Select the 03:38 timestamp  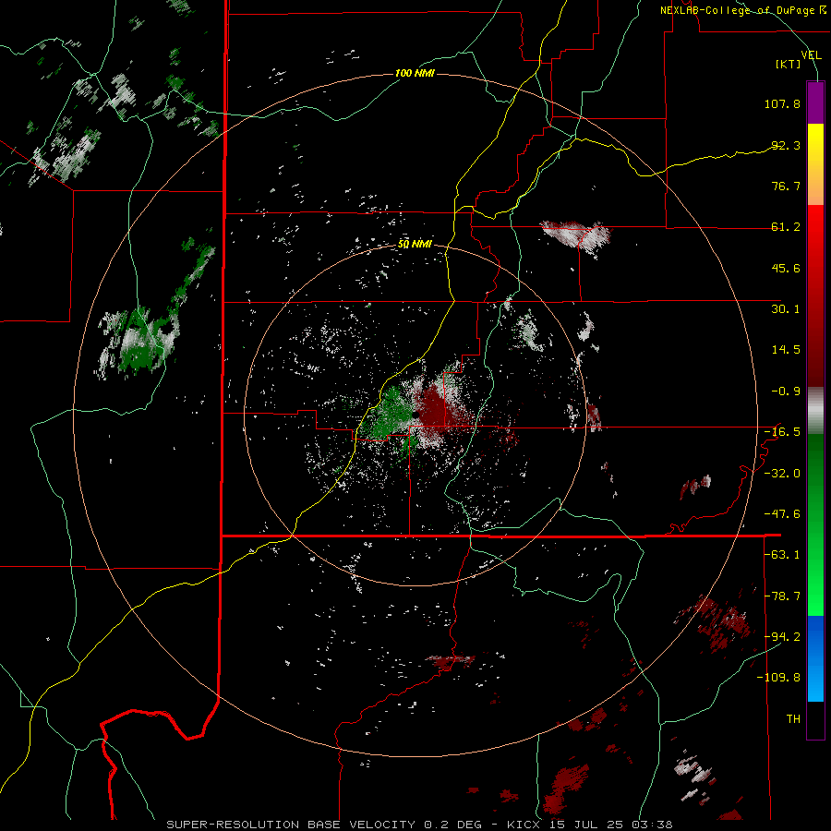(651, 825)
